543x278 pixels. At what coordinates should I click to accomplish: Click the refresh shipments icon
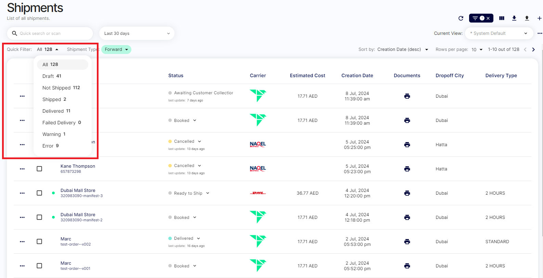[x=461, y=18]
